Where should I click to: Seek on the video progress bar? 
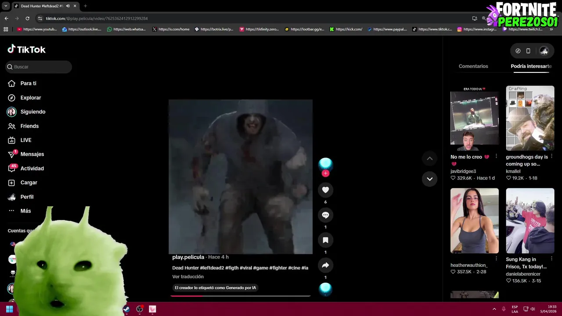point(241,296)
